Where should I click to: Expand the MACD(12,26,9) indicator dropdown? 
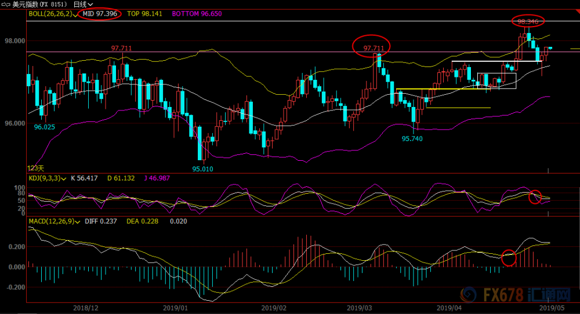click(x=77, y=221)
